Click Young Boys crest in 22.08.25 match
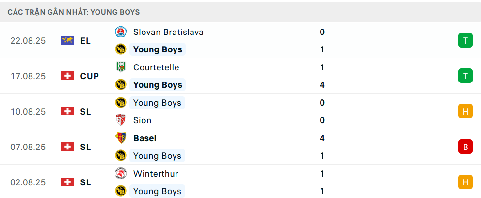This screenshot has height=198, width=481. [x=120, y=49]
